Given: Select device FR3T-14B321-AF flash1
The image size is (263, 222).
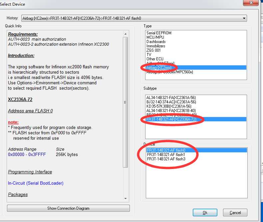Looking at the screenshot, I should (166, 155).
